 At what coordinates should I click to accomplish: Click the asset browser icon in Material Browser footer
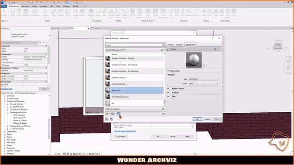(119, 114)
